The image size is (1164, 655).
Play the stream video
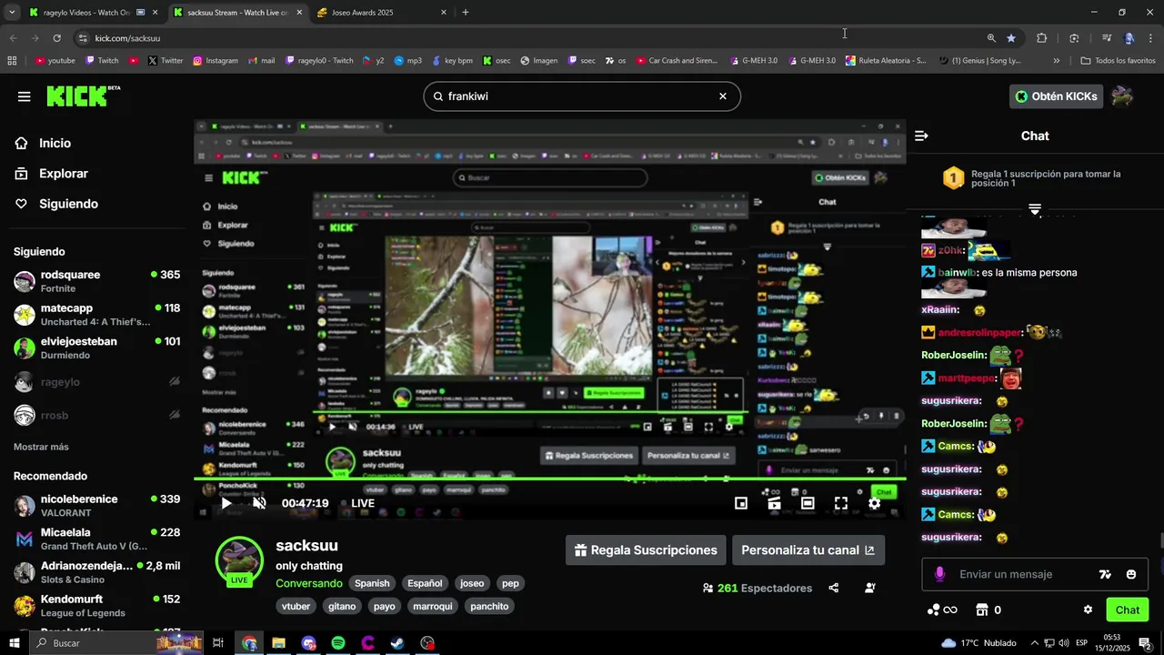coord(226,503)
